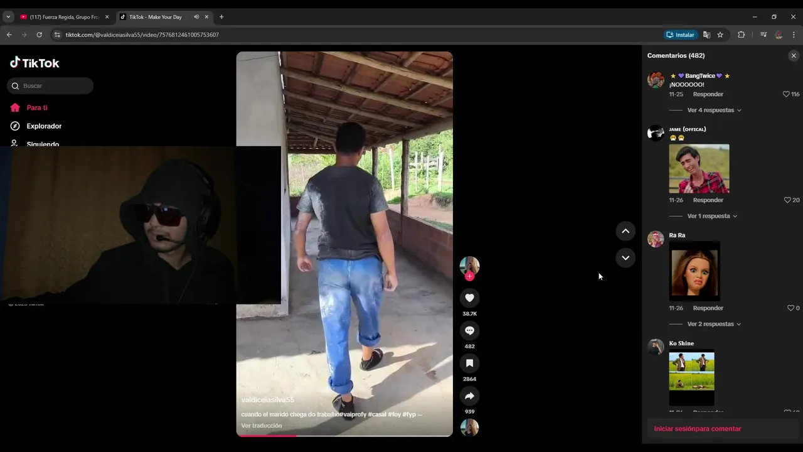This screenshot has height=452, width=803.
Task: Open Ra Ra's profile avatar
Action: tap(656, 239)
